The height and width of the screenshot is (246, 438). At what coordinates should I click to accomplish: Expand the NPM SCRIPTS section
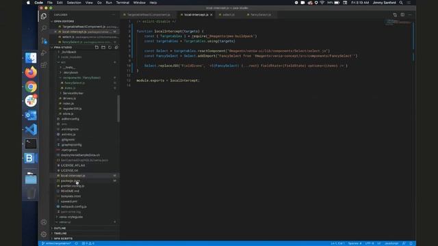click(63, 238)
